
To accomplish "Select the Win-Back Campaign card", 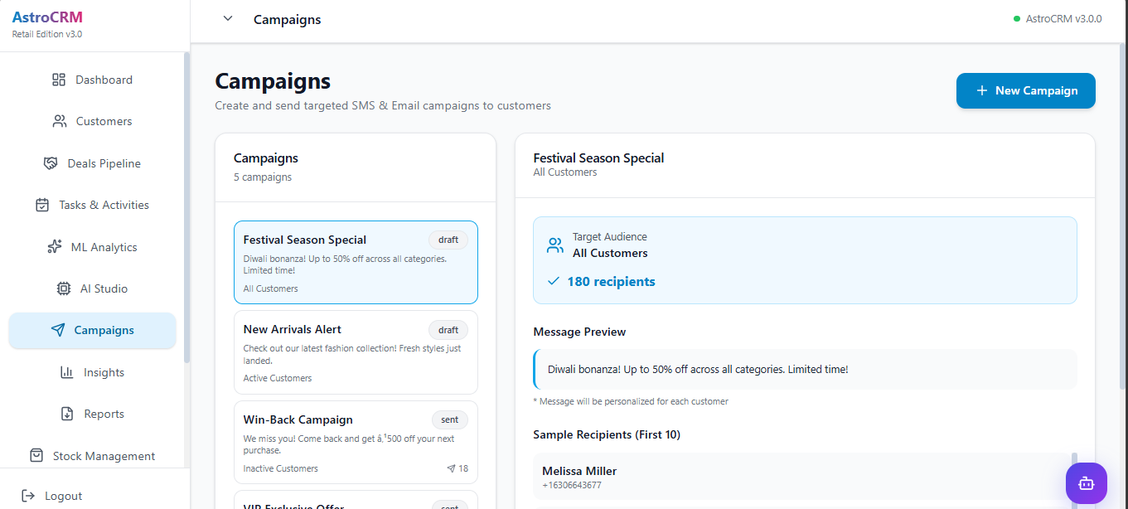I will click(x=356, y=443).
